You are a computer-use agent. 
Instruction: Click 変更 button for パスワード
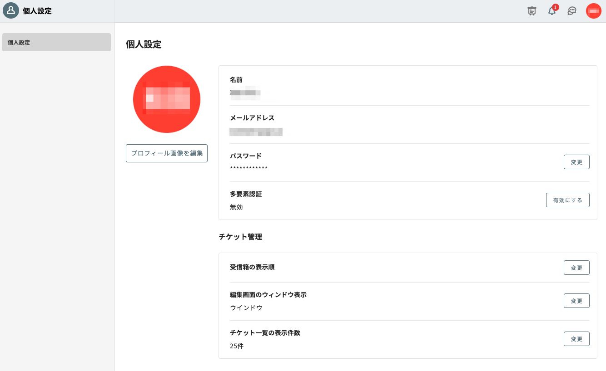point(576,162)
